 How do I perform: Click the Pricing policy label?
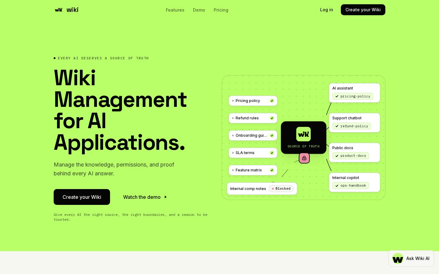(x=248, y=101)
